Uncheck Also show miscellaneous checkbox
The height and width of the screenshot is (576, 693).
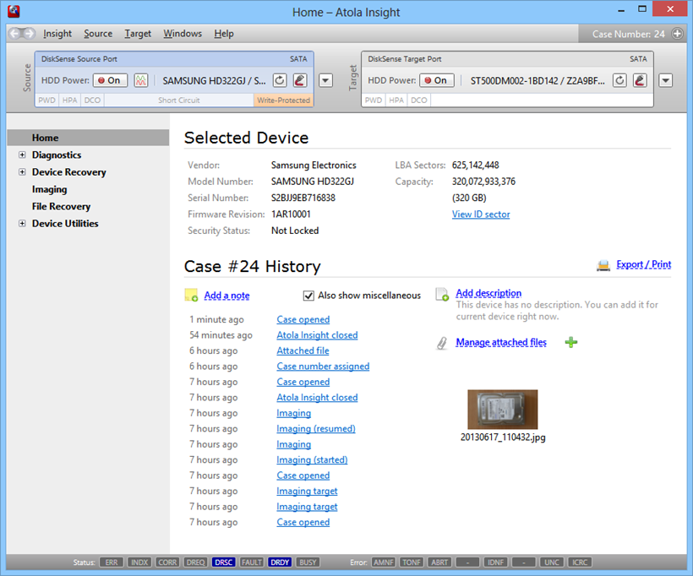click(308, 296)
